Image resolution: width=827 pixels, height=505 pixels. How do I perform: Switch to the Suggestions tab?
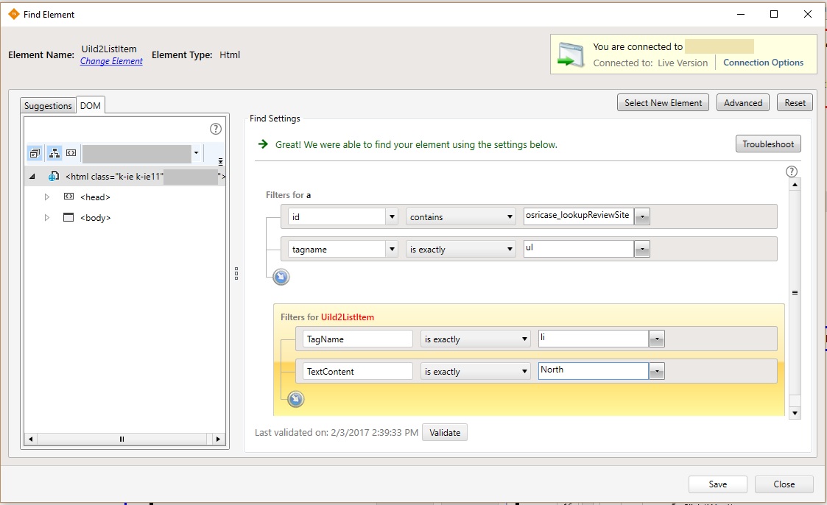48,106
